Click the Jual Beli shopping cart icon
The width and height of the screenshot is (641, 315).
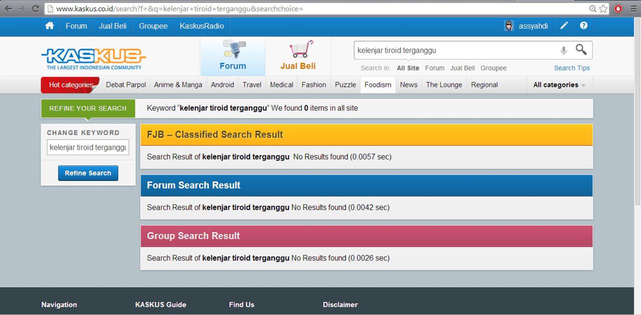(x=300, y=49)
